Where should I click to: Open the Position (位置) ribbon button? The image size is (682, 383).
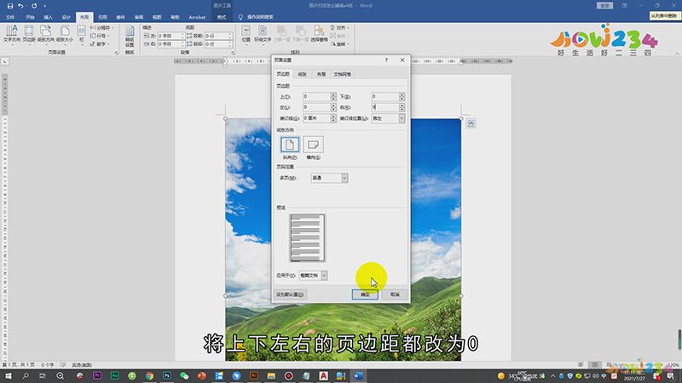point(246,34)
